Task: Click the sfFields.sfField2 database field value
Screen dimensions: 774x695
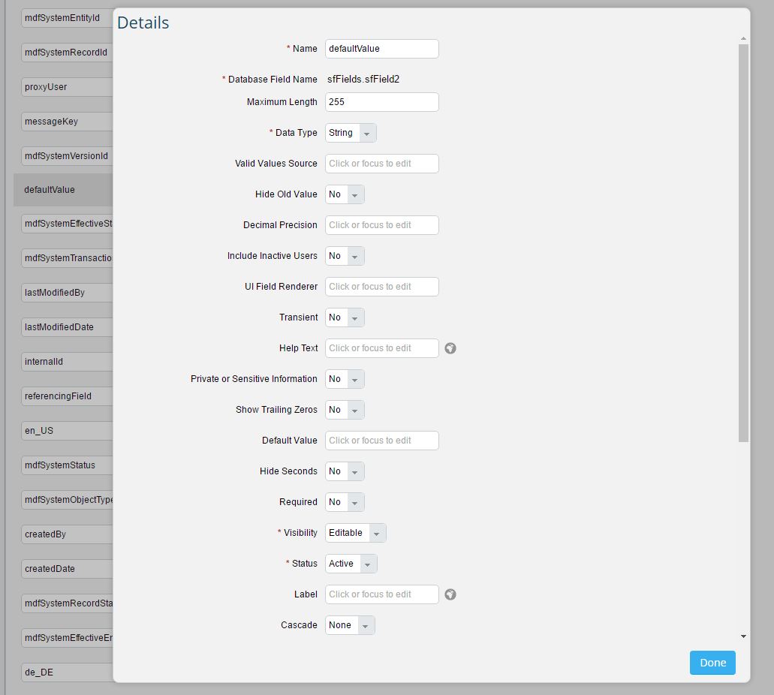Action: pos(363,80)
